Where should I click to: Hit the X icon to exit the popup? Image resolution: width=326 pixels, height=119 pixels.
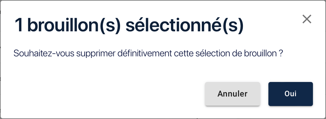[x=307, y=19]
